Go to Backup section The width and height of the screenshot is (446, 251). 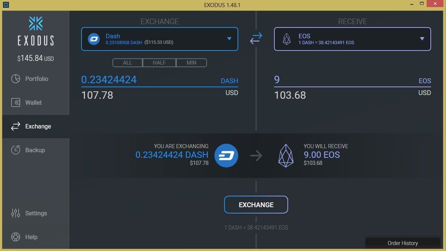click(36, 150)
